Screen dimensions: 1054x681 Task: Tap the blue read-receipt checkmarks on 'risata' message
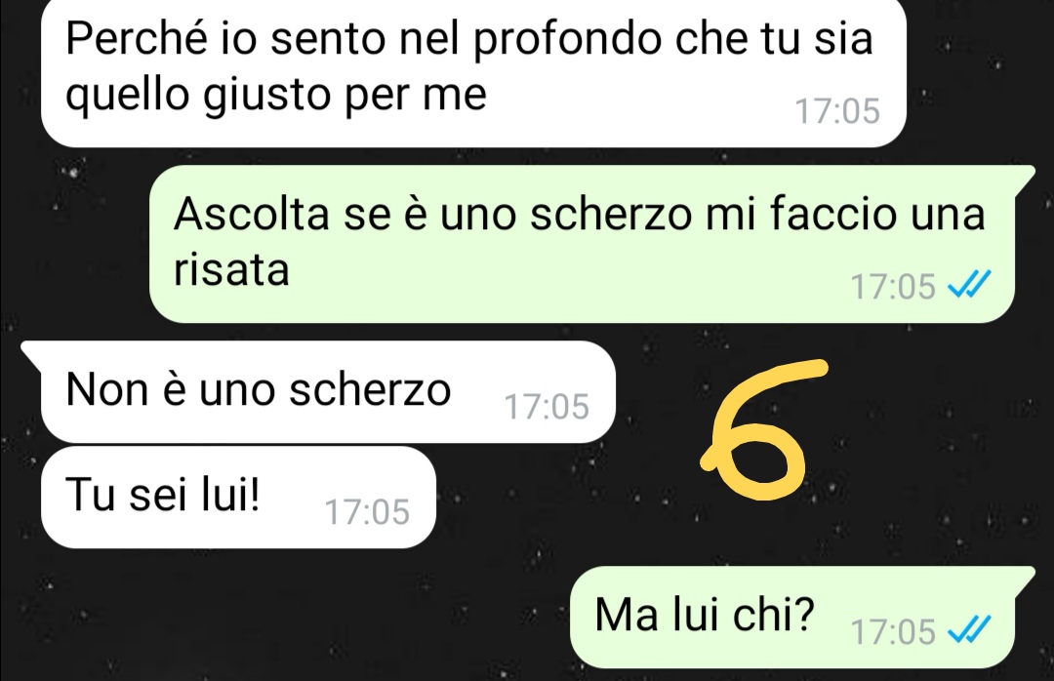(969, 286)
